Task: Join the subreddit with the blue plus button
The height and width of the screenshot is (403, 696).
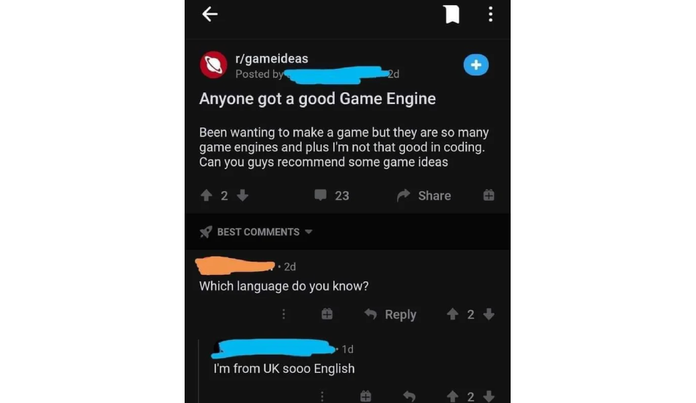Action: 475,64
